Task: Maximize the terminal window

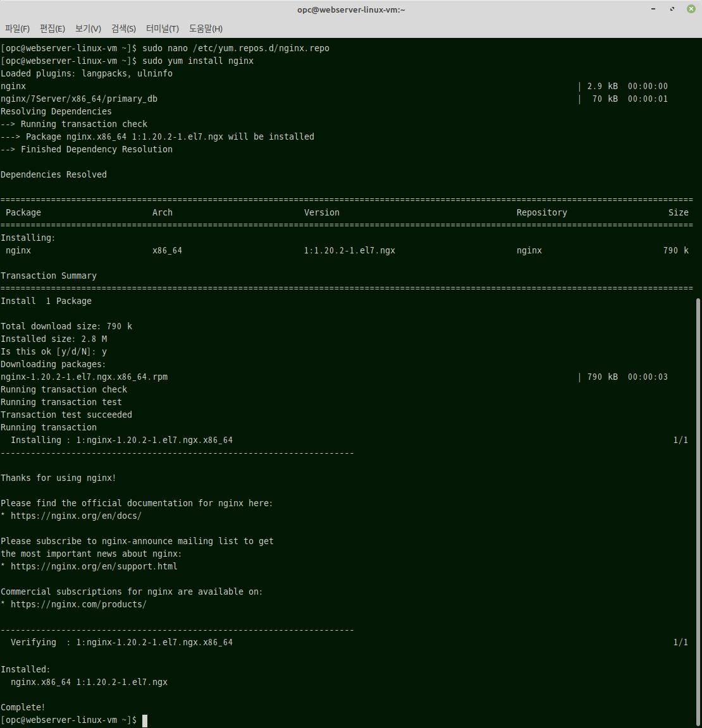Action: pyautogui.click(x=672, y=9)
